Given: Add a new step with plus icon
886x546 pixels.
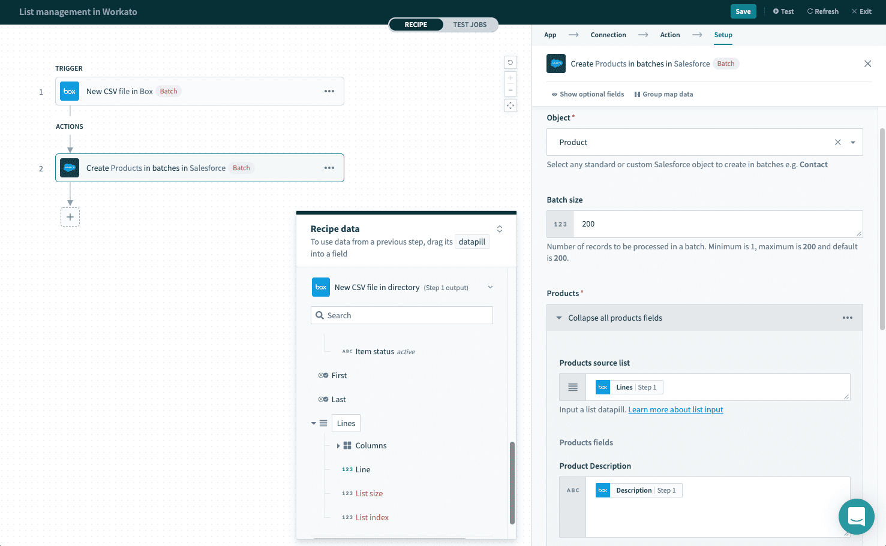Looking at the screenshot, I should pyautogui.click(x=70, y=217).
